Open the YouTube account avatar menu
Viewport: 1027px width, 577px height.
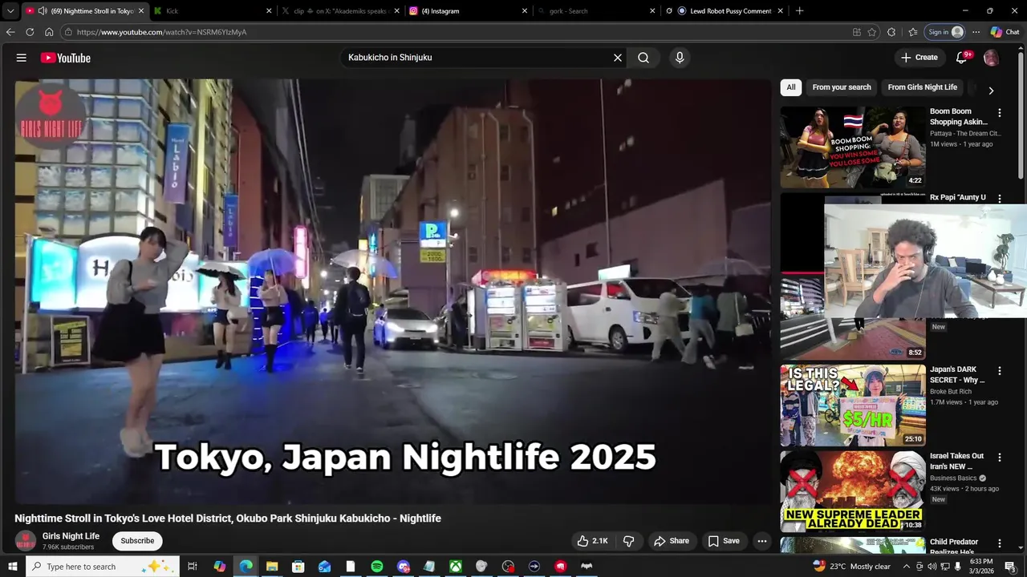point(991,58)
